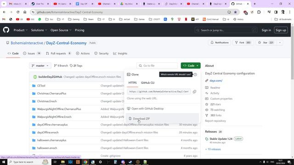Open the Settings gear on the taskbar
294x165 pixels.
(x=100, y=162)
